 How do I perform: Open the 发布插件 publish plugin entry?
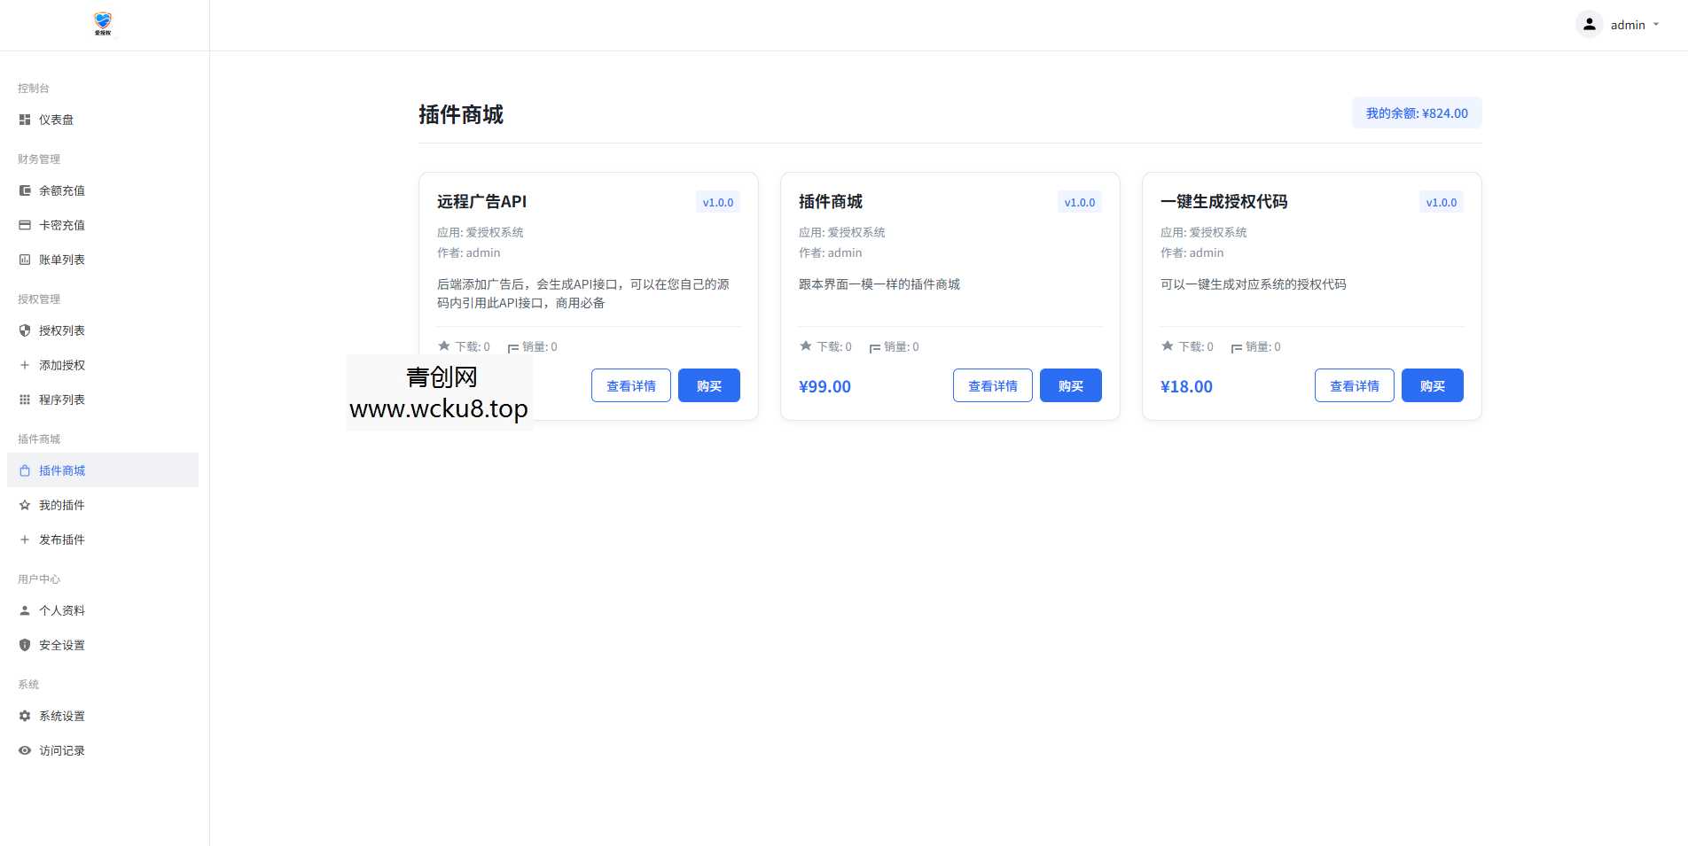[62, 539]
